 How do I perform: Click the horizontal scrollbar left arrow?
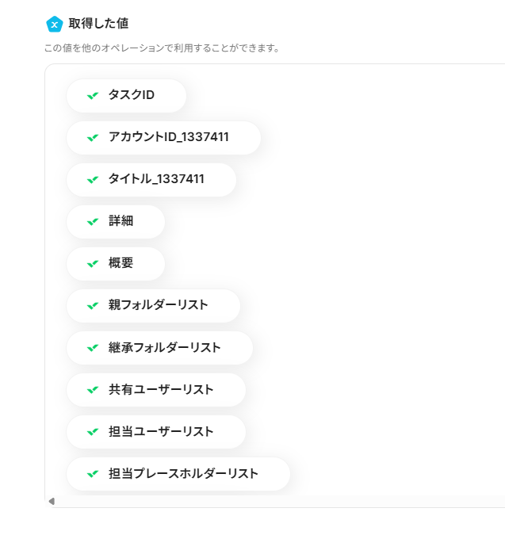click(x=52, y=501)
